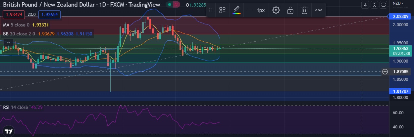Click the TradingView logo

[9, 131]
